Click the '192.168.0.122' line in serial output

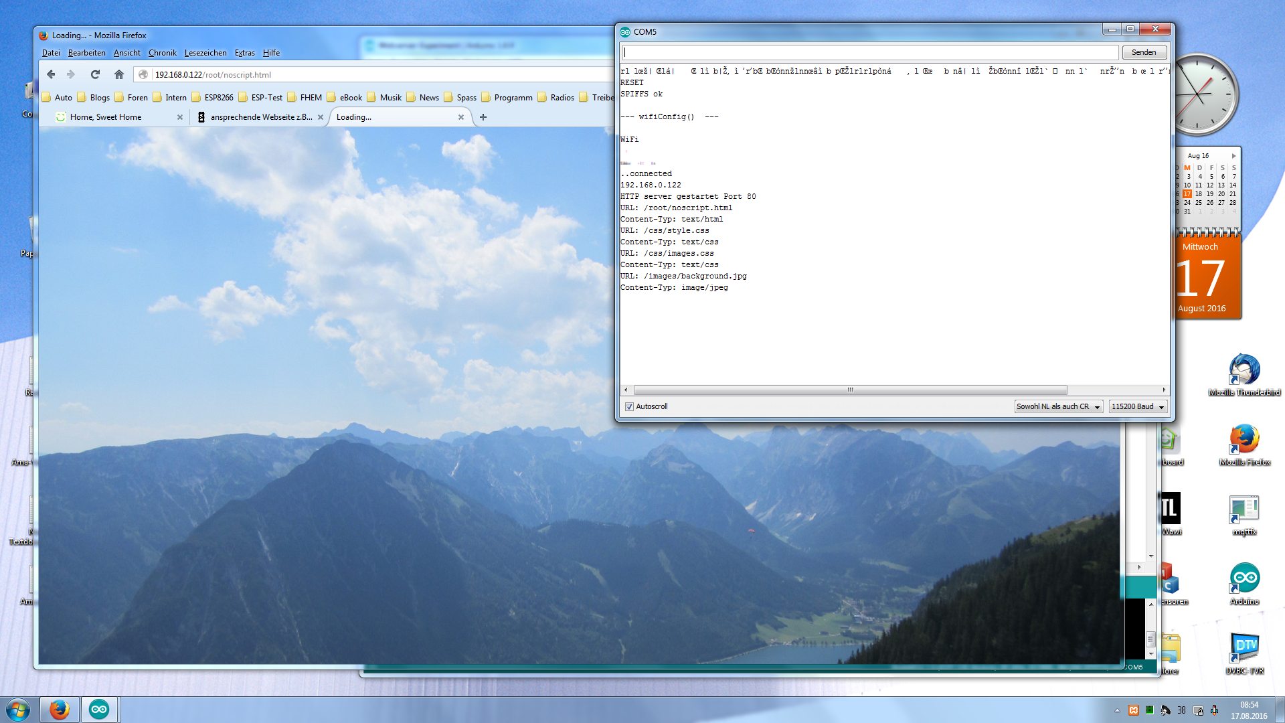tap(651, 185)
